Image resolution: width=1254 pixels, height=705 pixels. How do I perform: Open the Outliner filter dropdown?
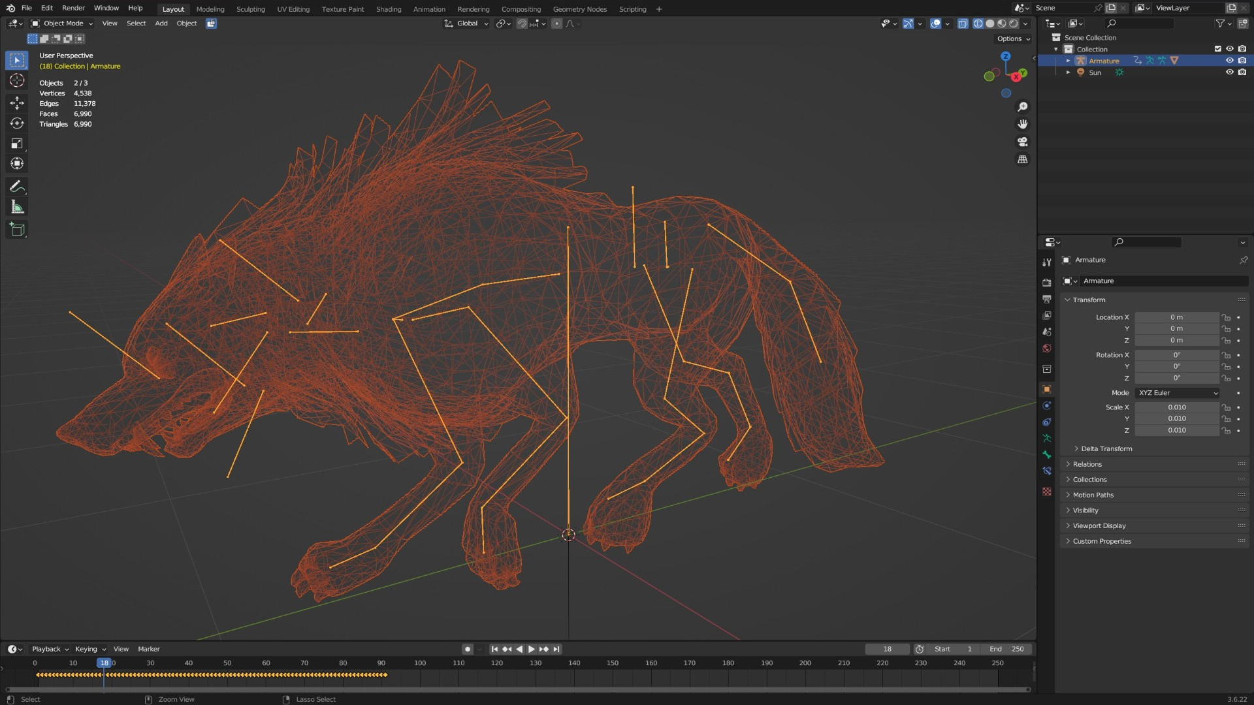click(1223, 23)
